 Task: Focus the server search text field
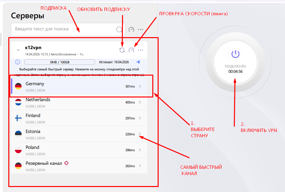click(63, 29)
